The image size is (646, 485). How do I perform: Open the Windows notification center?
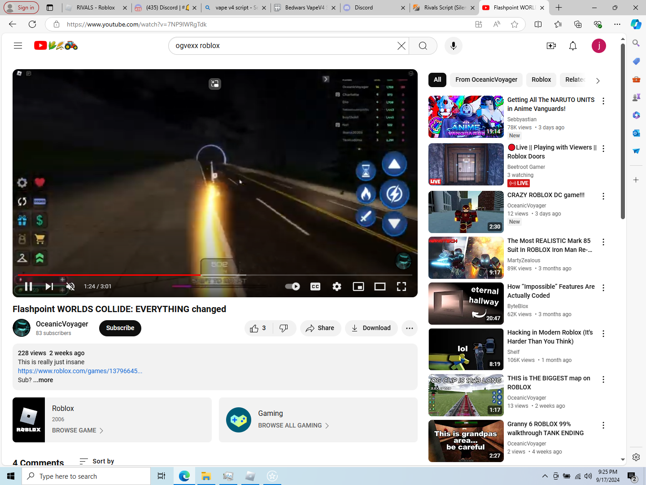point(633,476)
